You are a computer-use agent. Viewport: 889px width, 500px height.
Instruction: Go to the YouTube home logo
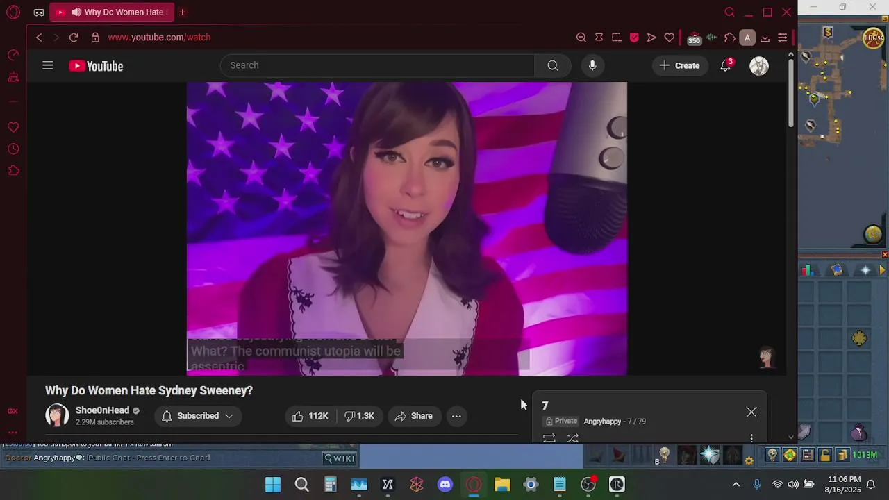(96, 66)
